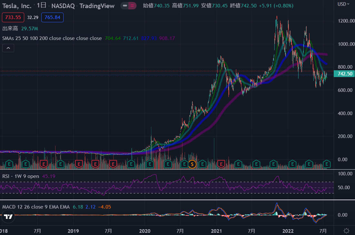Click the 終値 742.50 close value
Image resolution: width=355 pixels, height=235 pixels.
[x=243, y=6]
